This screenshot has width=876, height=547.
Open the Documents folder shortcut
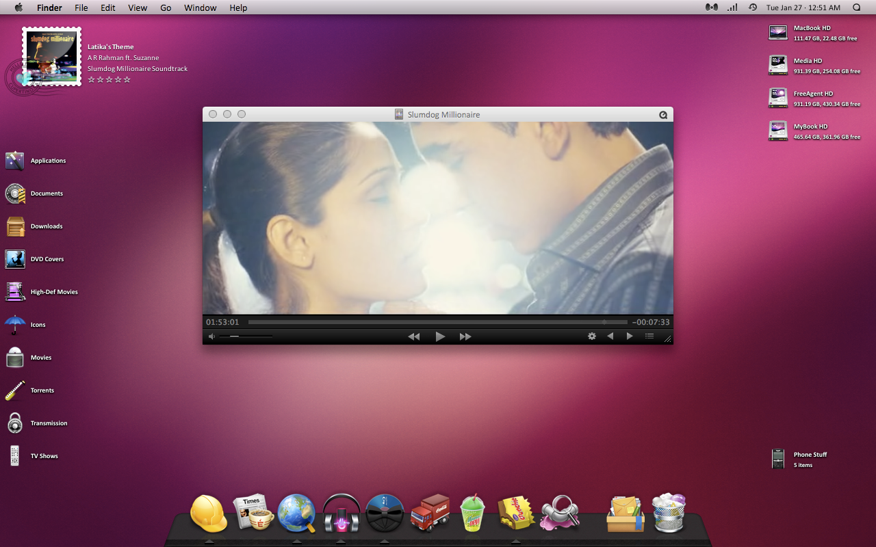click(15, 194)
